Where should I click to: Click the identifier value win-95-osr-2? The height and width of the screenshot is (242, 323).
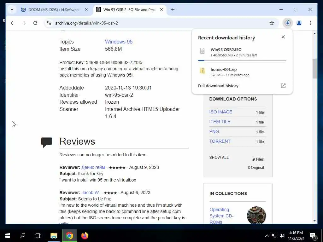[x=119, y=95]
